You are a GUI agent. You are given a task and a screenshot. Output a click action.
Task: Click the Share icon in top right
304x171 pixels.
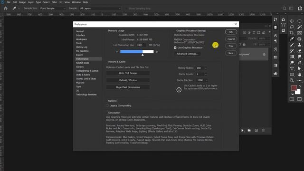[x=300, y=9]
